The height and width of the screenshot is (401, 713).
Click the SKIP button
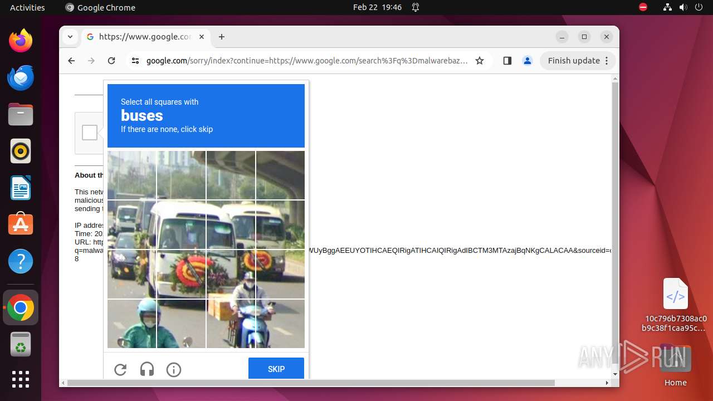tap(276, 369)
